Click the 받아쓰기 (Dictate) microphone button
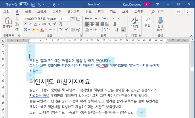195x118 pixels. pos(160,24)
